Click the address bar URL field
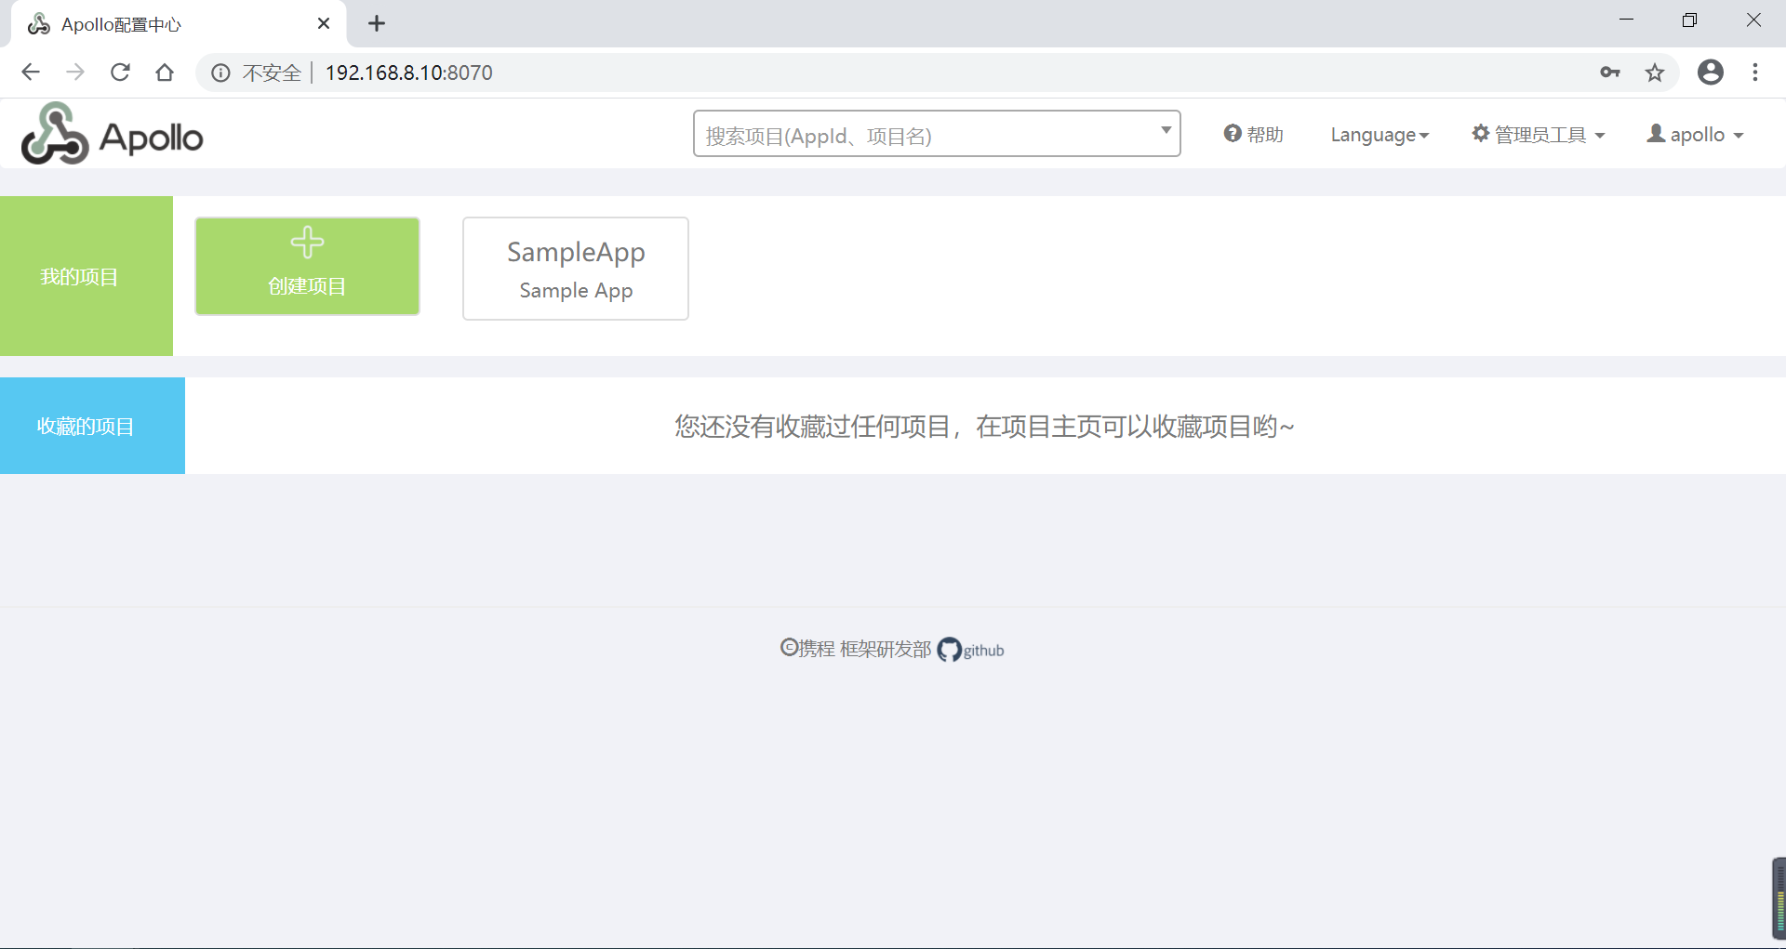Screen dimensions: 1786x949 409,72
